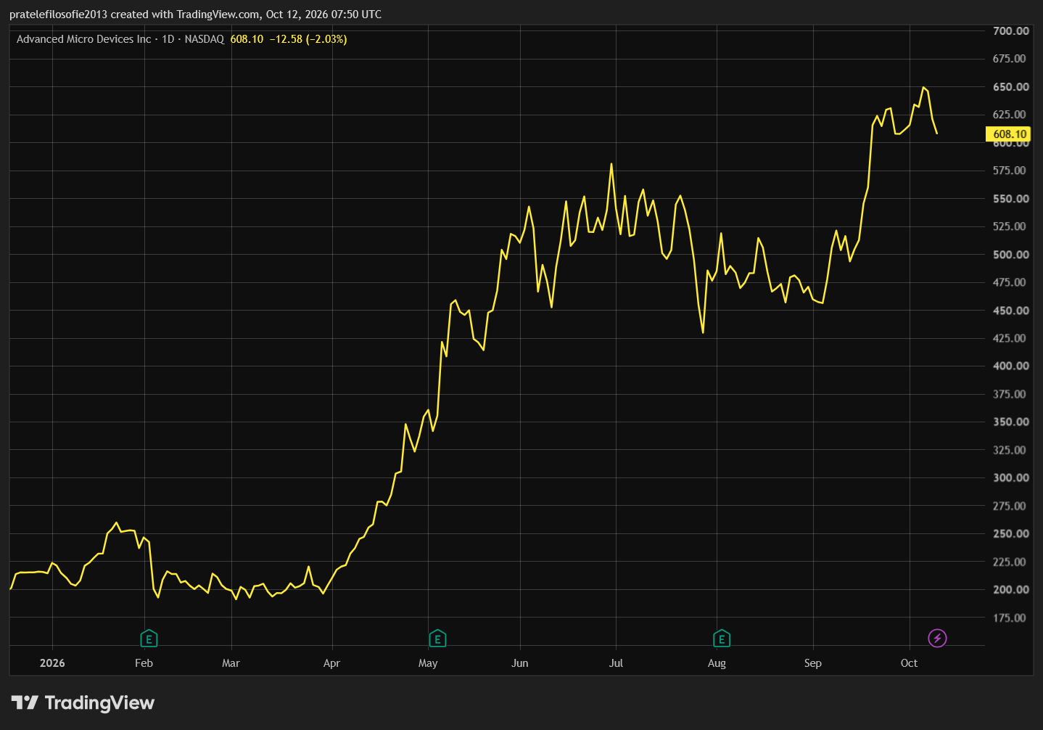Click the February earnings marker icon
The width and height of the screenshot is (1043, 730).
point(149,639)
